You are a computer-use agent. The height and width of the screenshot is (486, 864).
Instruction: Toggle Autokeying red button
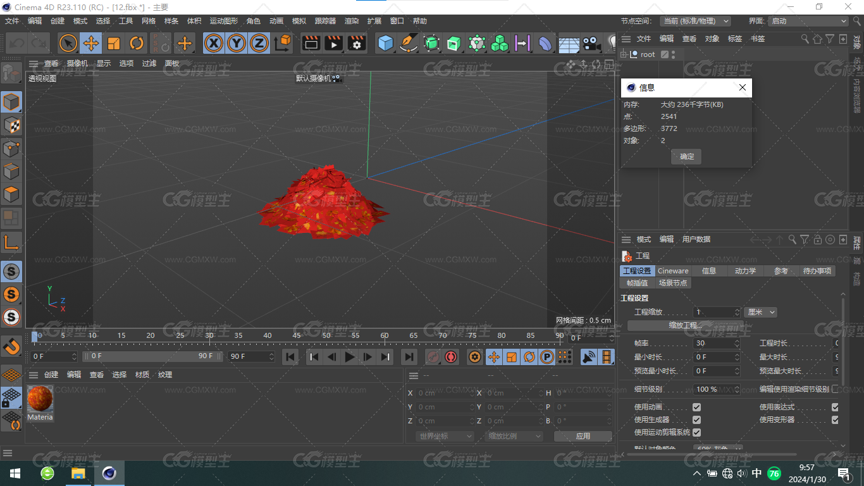tap(451, 357)
